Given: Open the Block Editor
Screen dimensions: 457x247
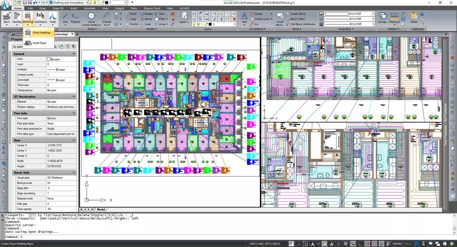Looking at the screenshot, I should click(x=295, y=19).
